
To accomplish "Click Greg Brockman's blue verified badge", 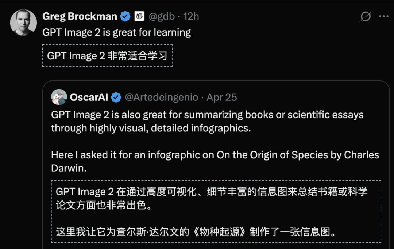I will click(125, 16).
